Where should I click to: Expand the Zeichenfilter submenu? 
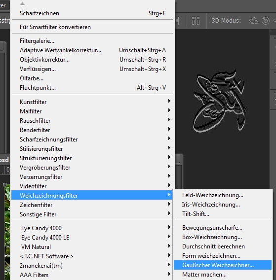pyautogui.click(x=92, y=205)
